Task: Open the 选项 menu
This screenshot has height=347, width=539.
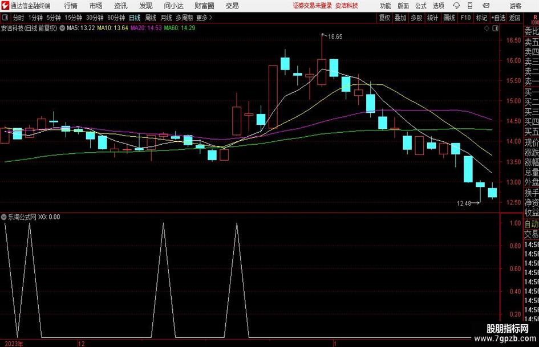Action: [438, 6]
